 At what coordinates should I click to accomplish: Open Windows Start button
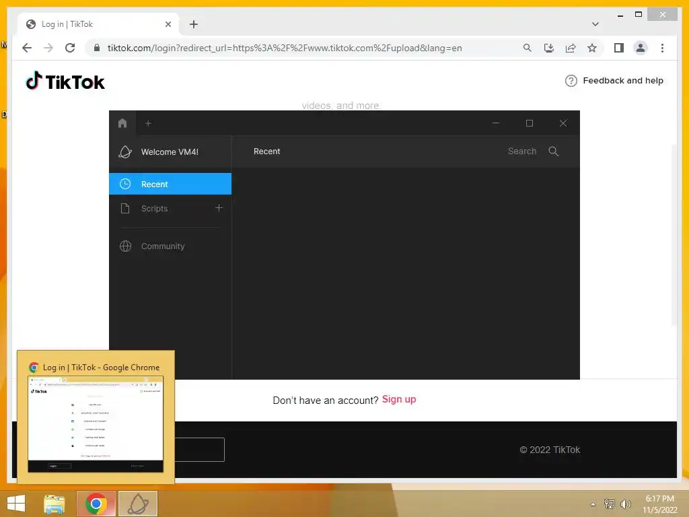pos(16,504)
